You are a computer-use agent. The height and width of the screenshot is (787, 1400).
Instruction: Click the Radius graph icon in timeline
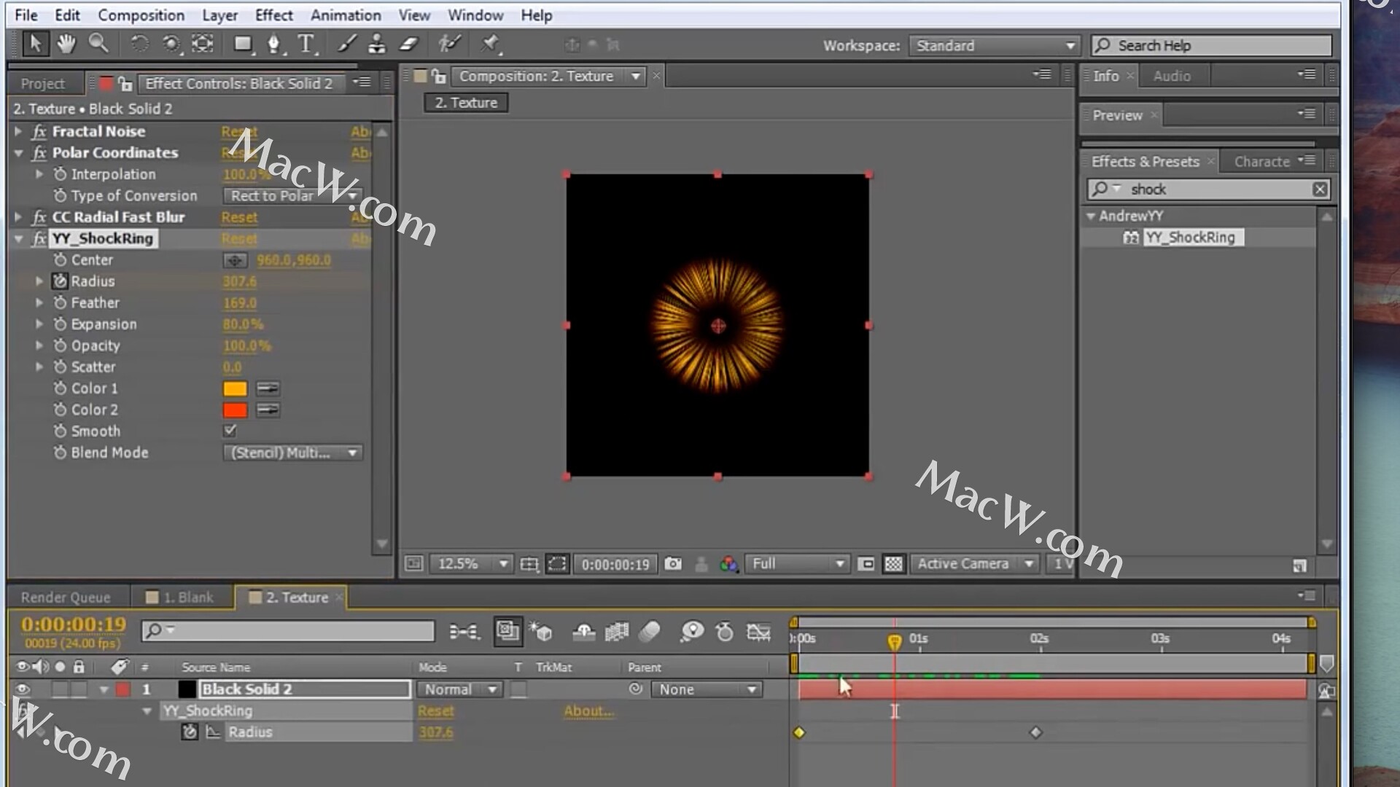tap(213, 732)
